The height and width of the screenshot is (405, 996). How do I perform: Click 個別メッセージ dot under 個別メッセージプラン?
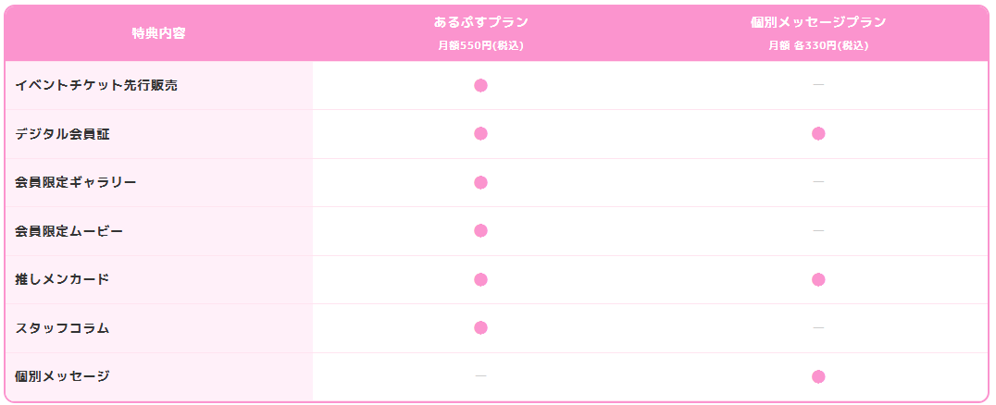(x=818, y=376)
